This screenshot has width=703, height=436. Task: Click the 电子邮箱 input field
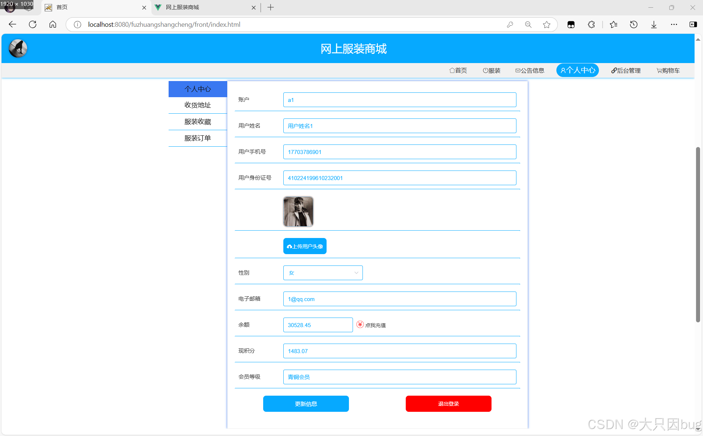400,299
